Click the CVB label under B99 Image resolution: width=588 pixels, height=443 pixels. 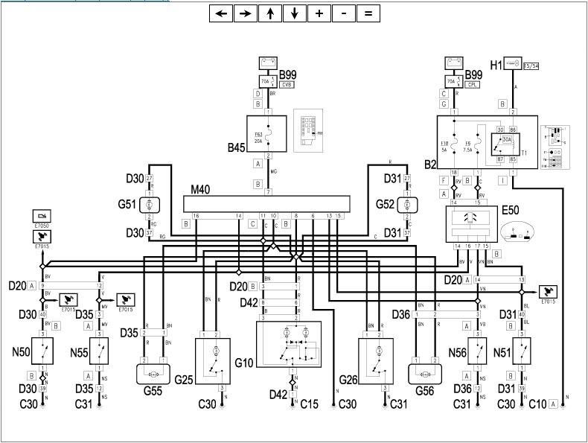(x=287, y=85)
